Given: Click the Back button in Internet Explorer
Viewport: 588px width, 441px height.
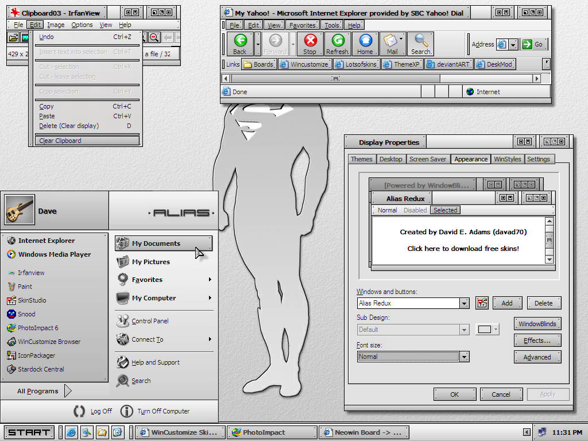Looking at the screenshot, I should 240,44.
